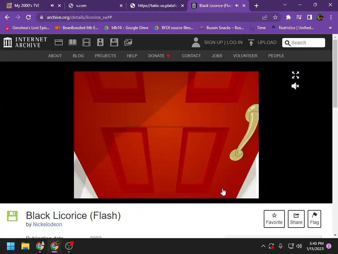Open the DONATE menu item
This screenshot has height=254, width=338.
[159, 56]
